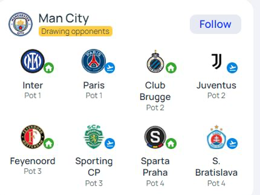Click the home icon beside Feyenoord
Viewport: 260px width, 195px height.
pos(49,144)
